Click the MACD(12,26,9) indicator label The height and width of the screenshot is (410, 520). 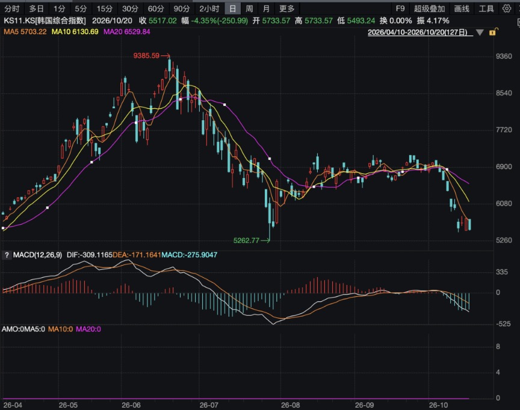click(37, 255)
